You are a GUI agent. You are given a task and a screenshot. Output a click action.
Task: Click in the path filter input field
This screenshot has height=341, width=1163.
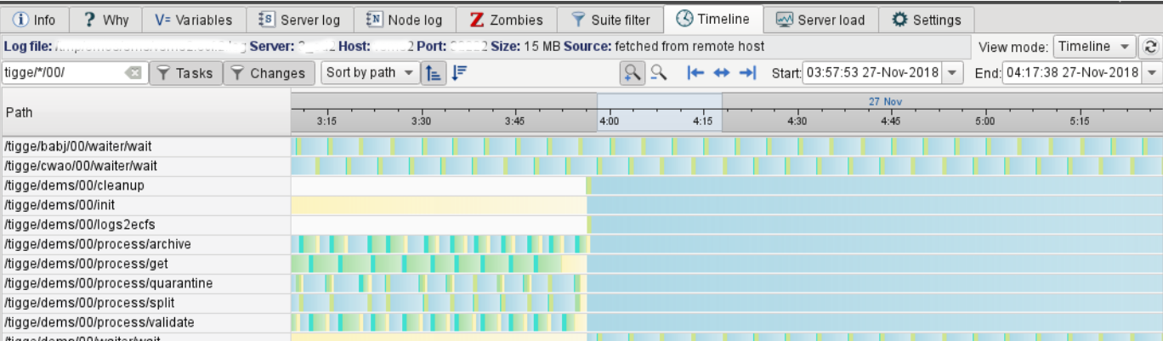coord(64,73)
